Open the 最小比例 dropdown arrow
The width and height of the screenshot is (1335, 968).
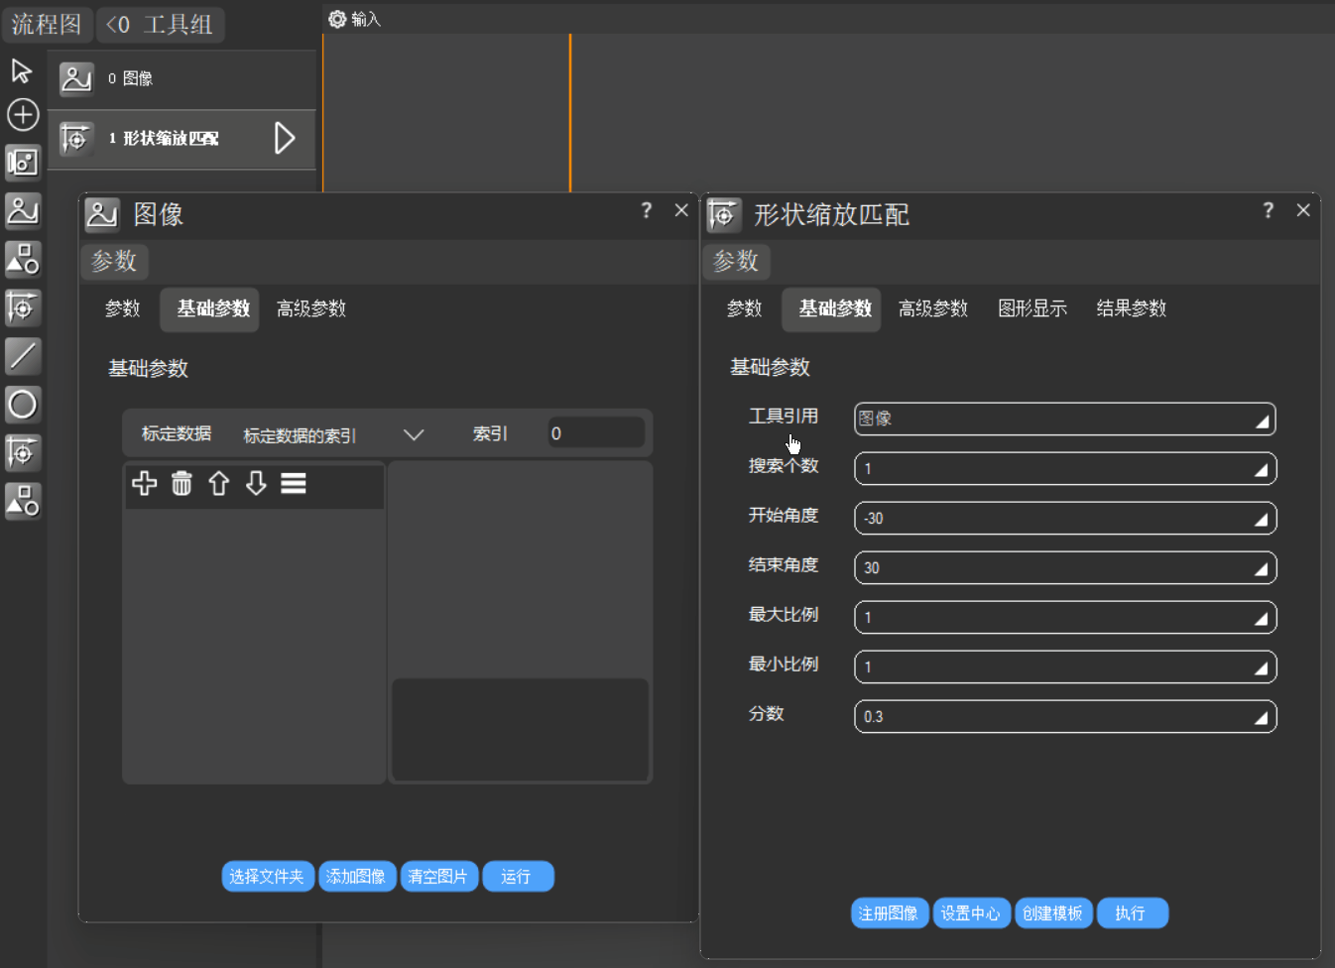(1262, 668)
